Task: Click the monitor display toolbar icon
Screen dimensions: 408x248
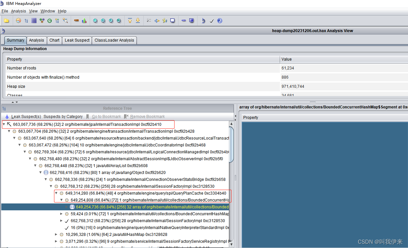Action: 173,20
